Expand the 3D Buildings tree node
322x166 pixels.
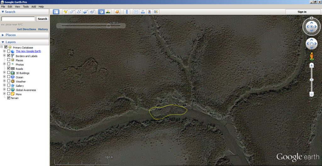4,73
